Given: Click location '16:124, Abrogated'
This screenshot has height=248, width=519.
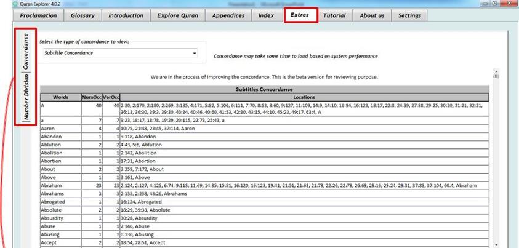Looking at the screenshot, I should coord(142,202).
